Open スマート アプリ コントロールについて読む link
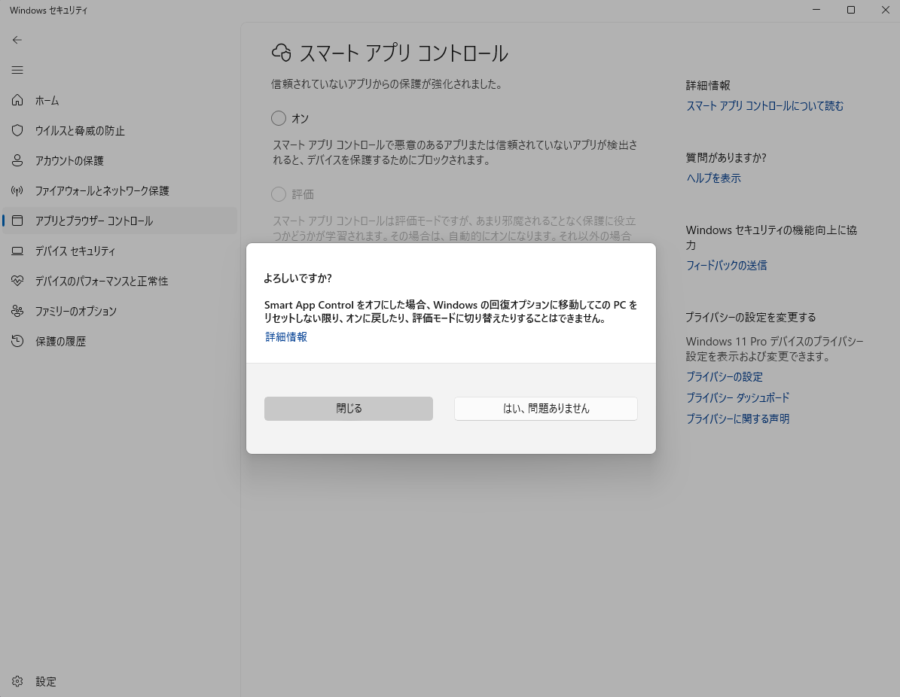Screen dimensions: 900x697 pos(764,106)
